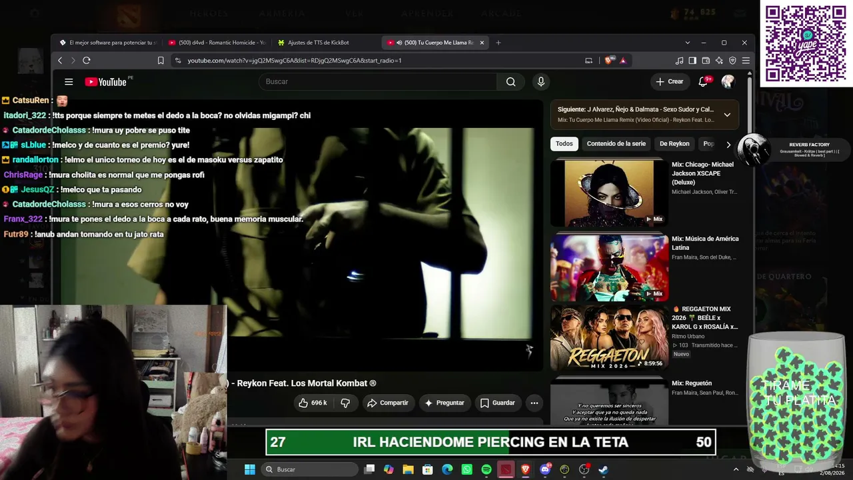The image size is (853, 480).
Task: Go back with the browser back arrow
Action: point(60,61)
